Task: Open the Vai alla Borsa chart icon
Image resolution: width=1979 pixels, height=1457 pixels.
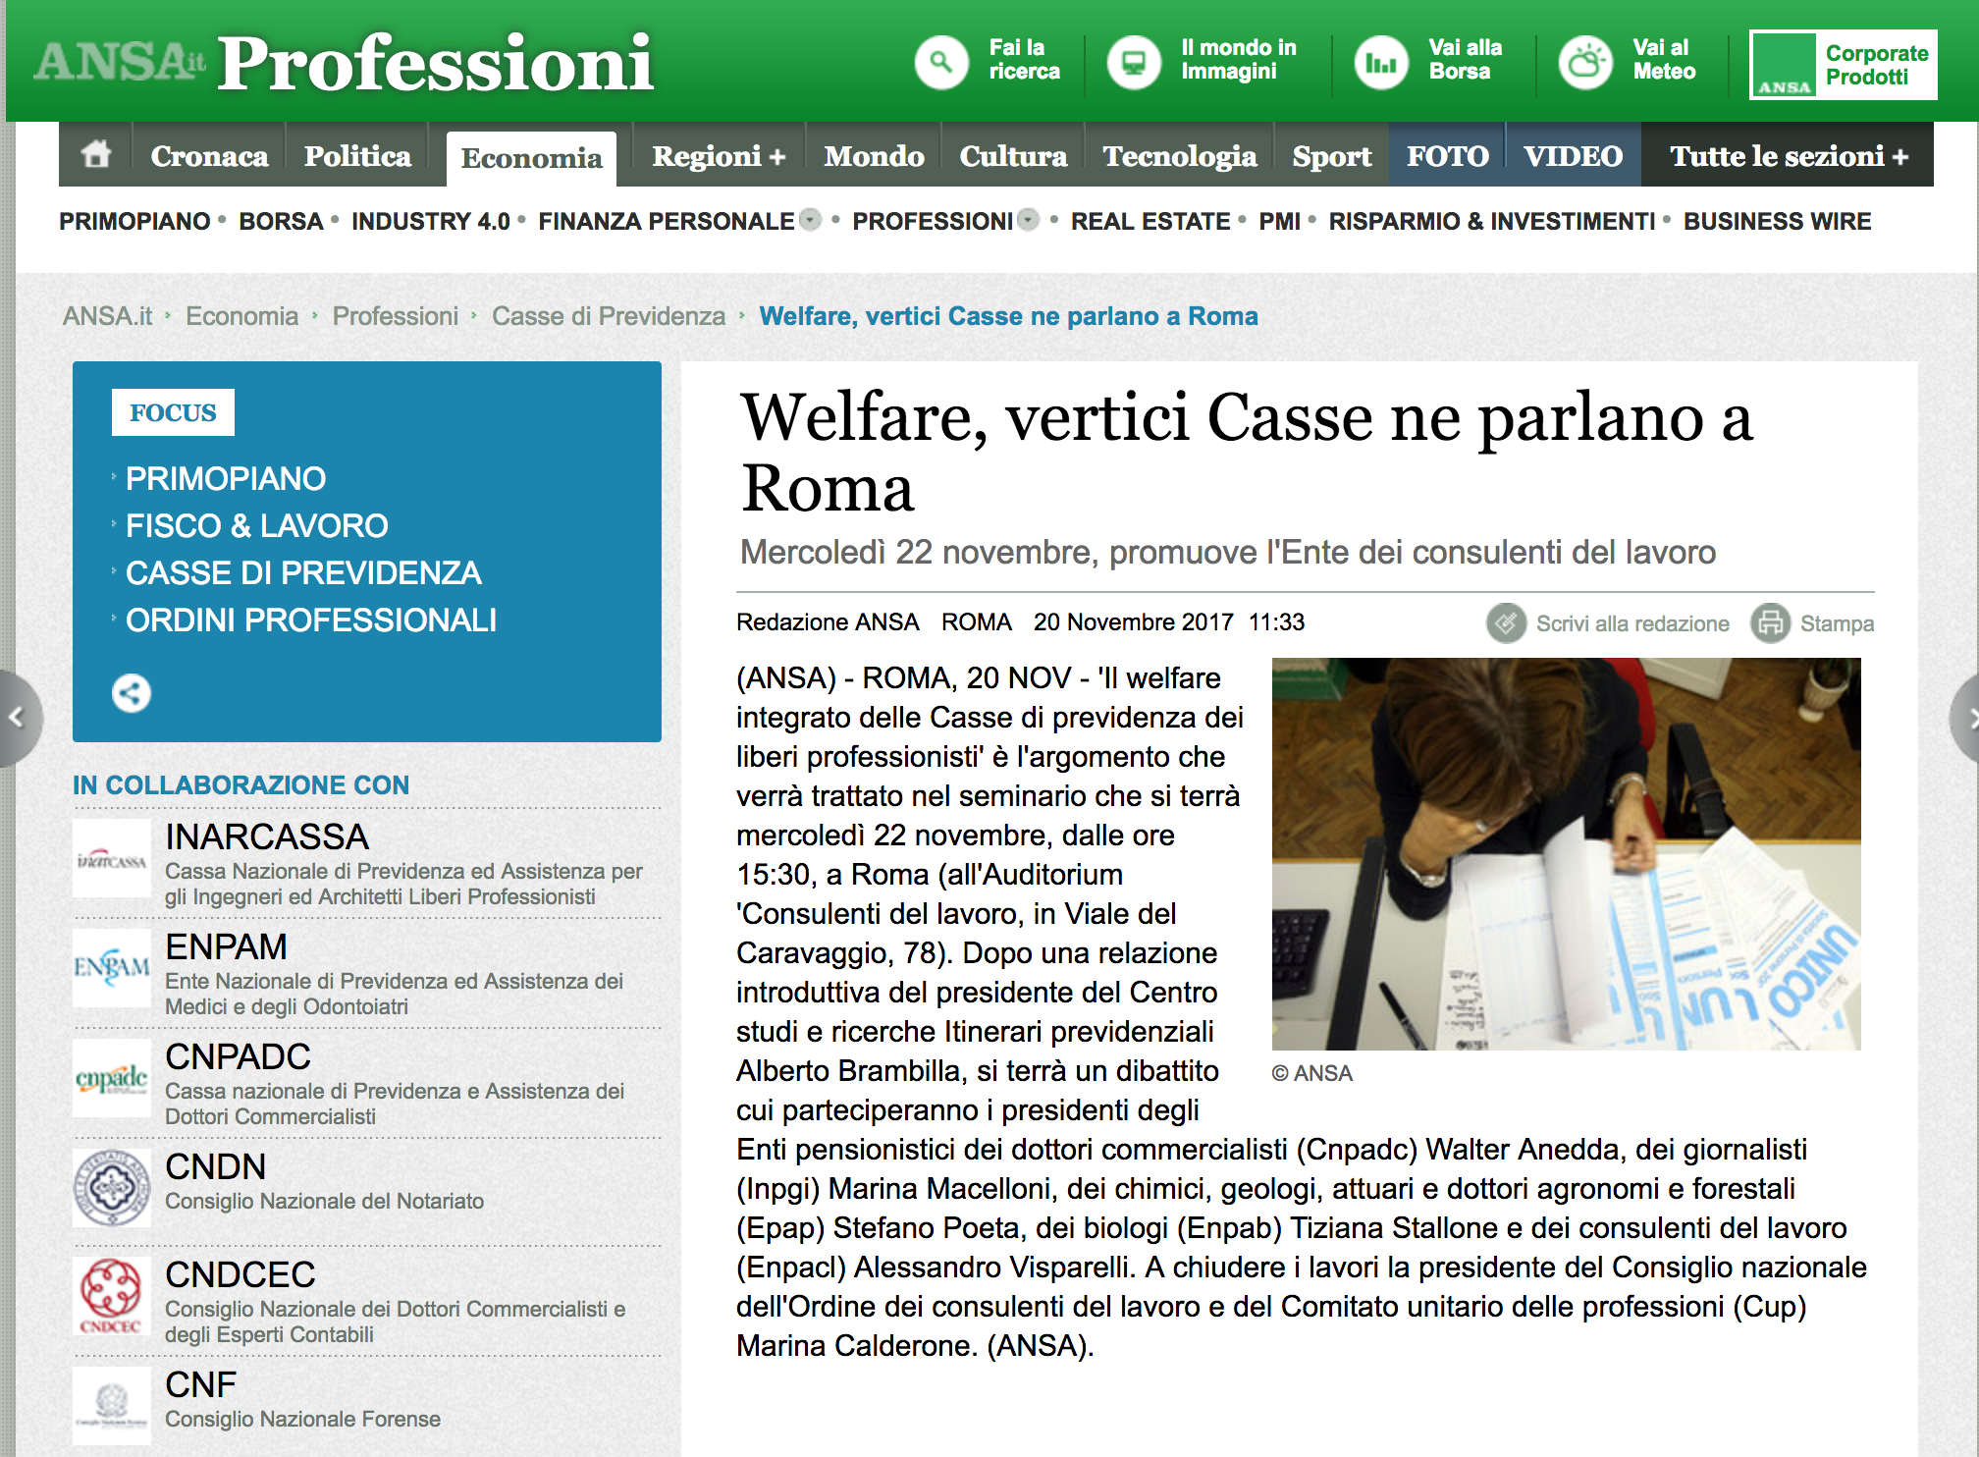Action: click(x=1381, y=63)
